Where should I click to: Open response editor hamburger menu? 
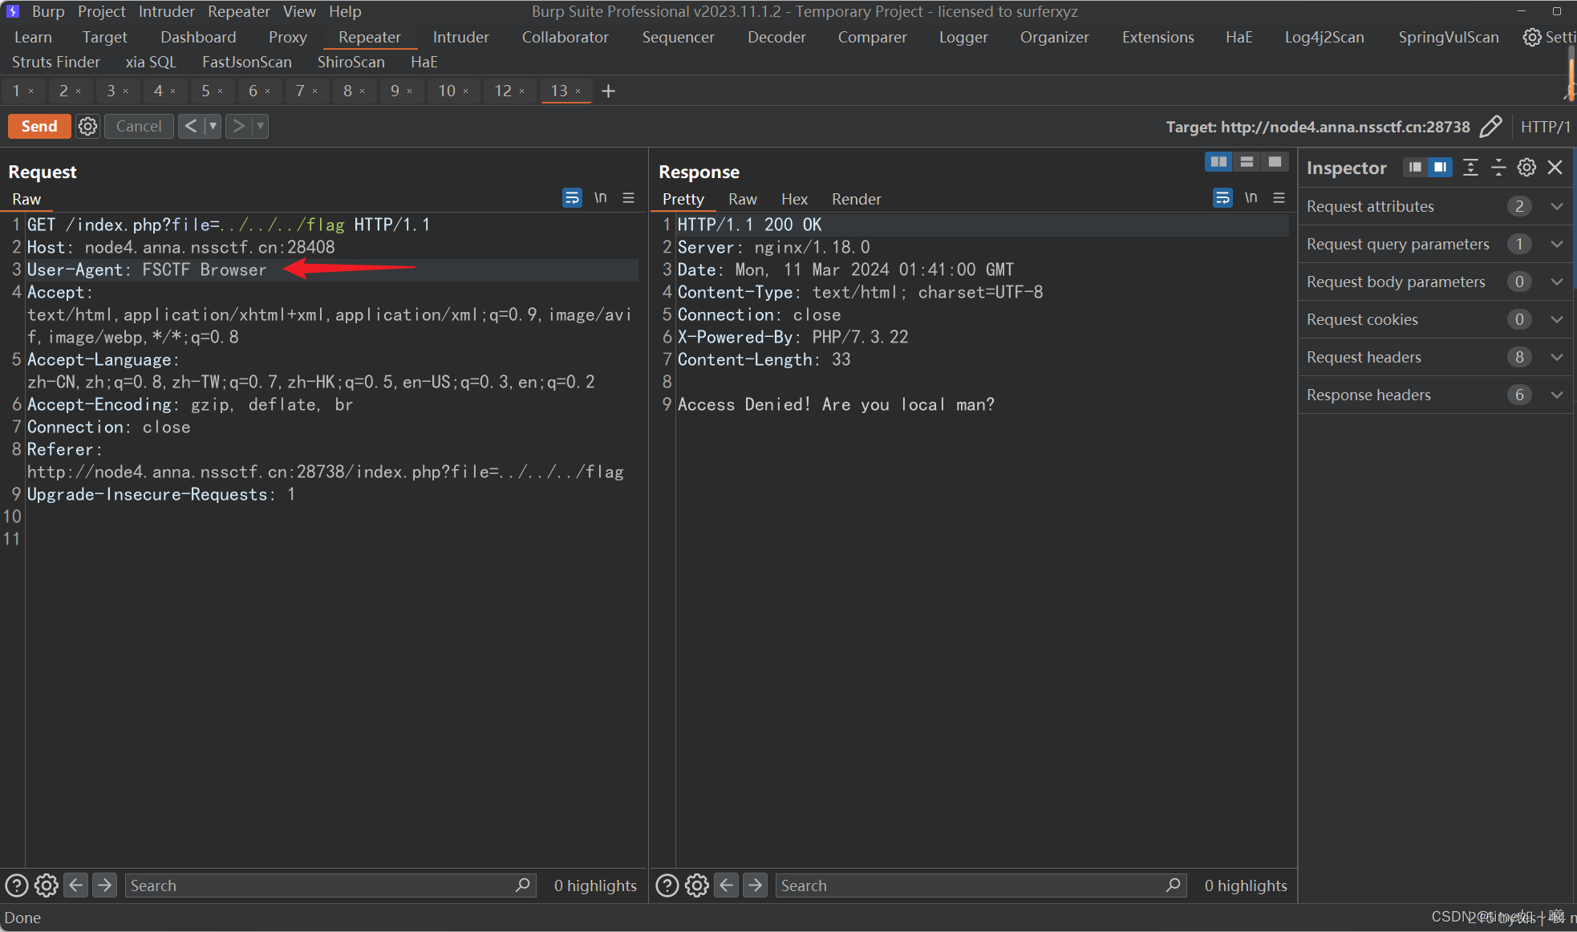1279,197
